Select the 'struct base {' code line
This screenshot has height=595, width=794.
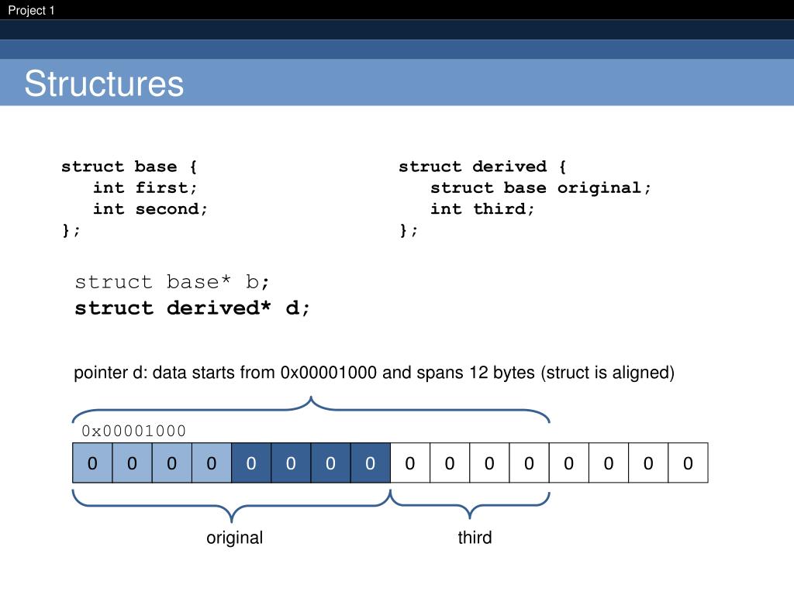coord(129,167)
